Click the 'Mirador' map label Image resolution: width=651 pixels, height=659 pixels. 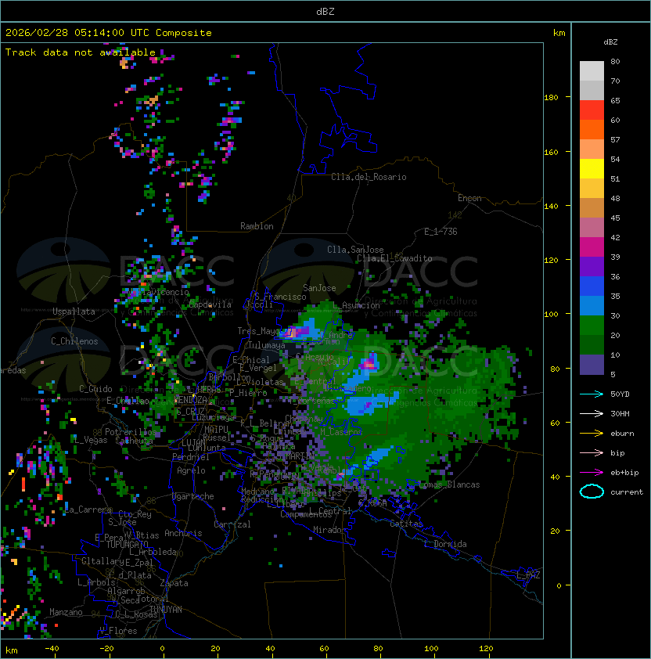click(330, 530)
